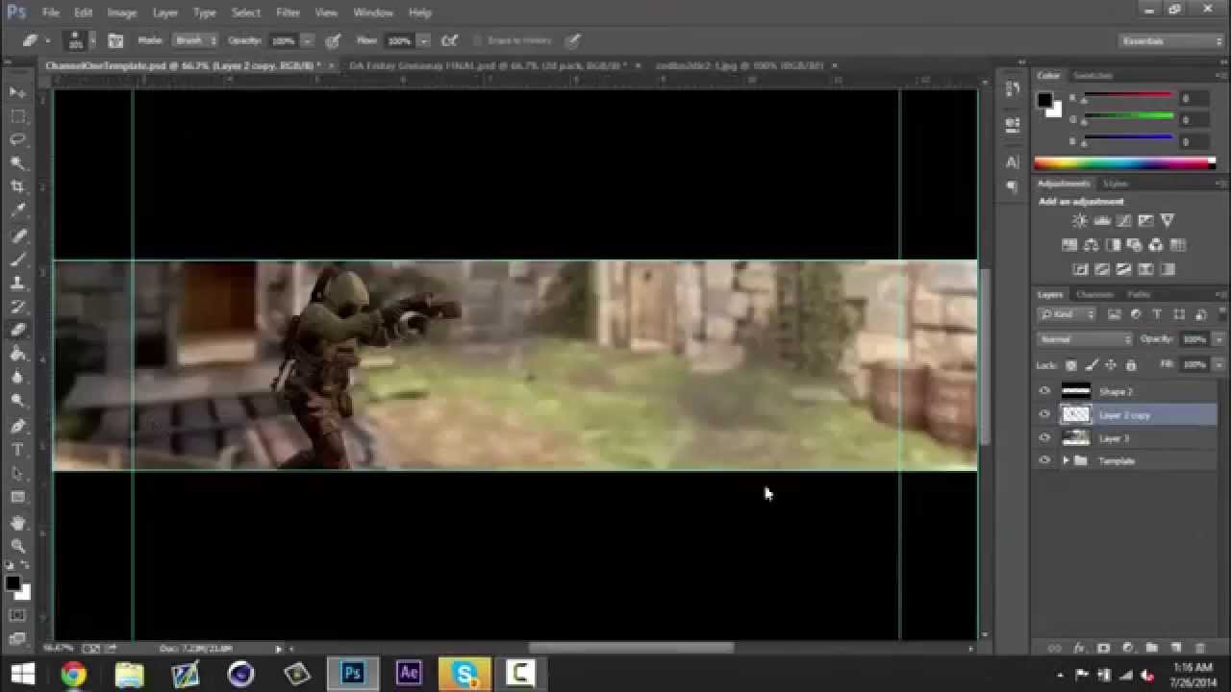Expand the Template group folder
Screen dimensions: 1231x692
point(1065,461)
